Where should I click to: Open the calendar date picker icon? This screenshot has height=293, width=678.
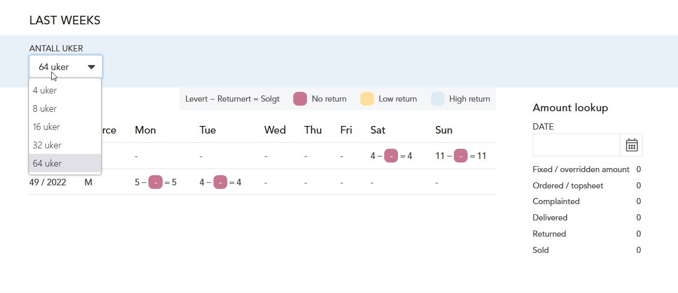(x=631, y=145)
